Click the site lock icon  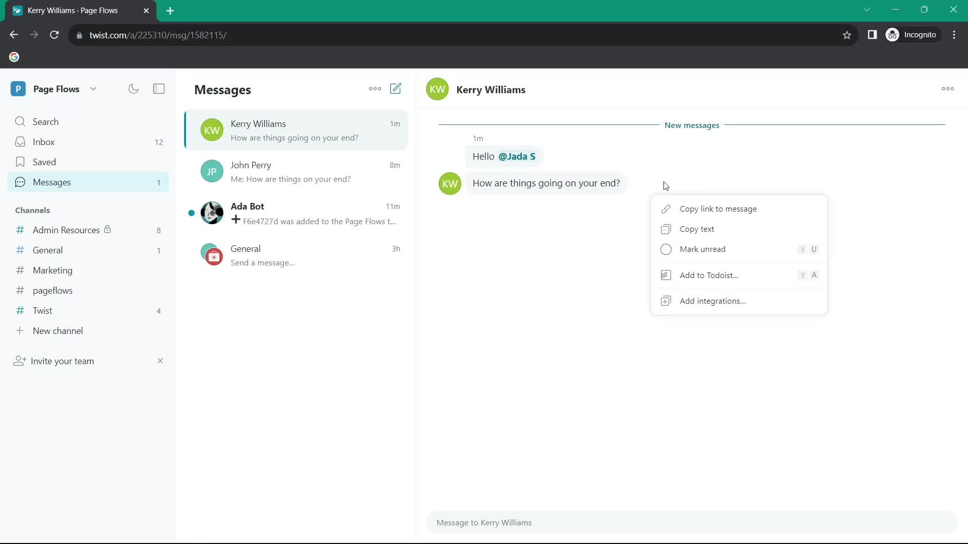point(79,35)
